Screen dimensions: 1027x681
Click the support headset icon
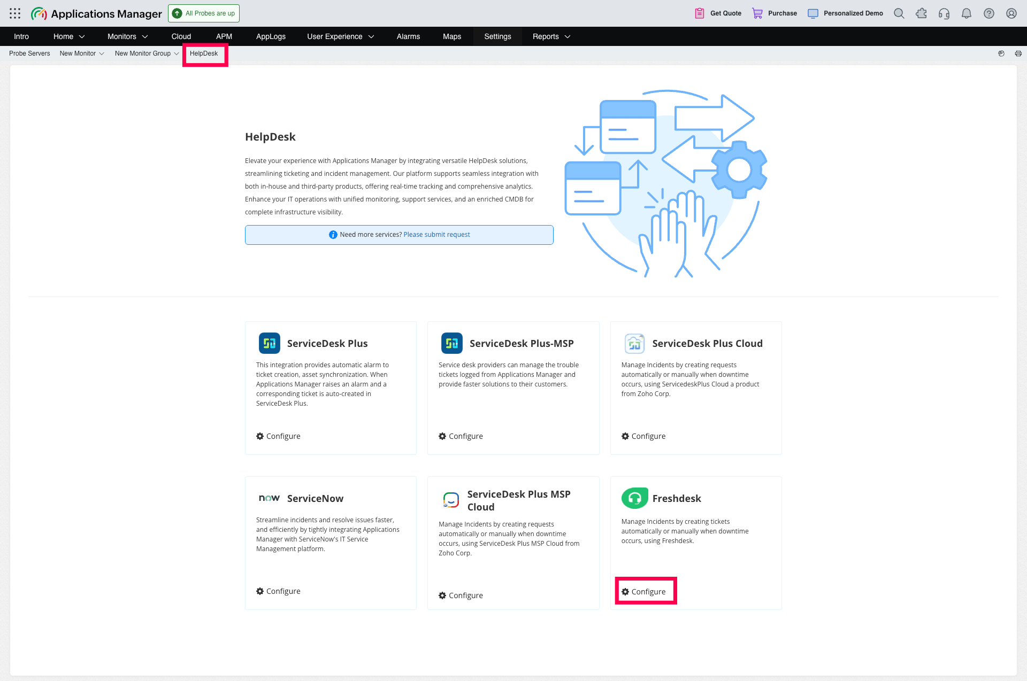(944, 13)
